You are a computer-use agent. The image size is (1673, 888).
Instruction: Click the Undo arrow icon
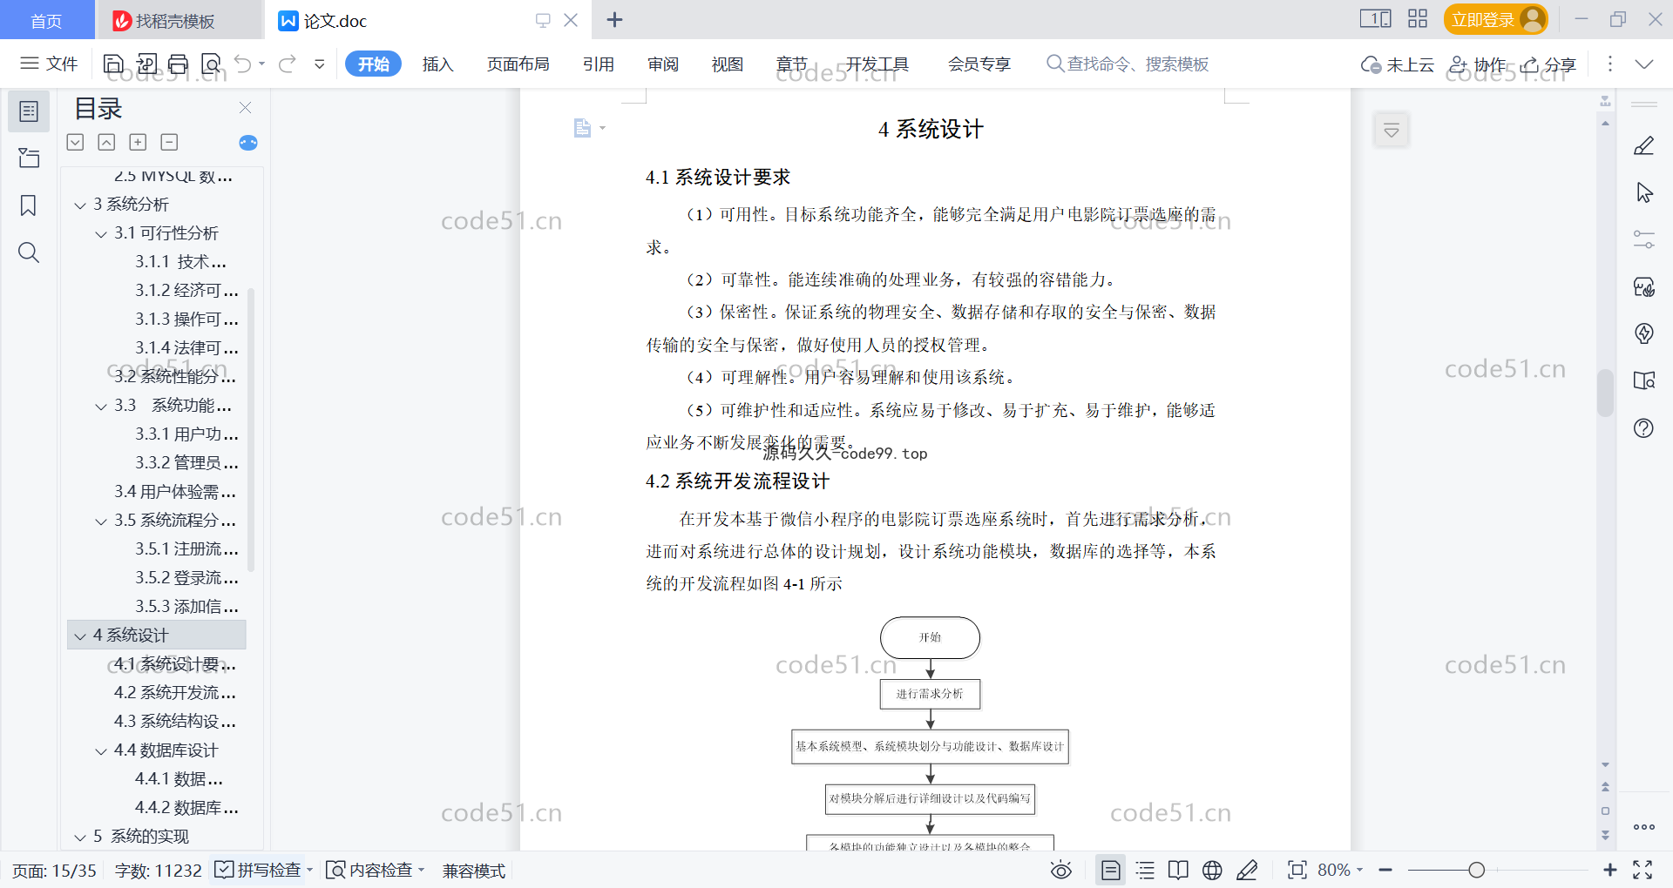tap(243, 64)
